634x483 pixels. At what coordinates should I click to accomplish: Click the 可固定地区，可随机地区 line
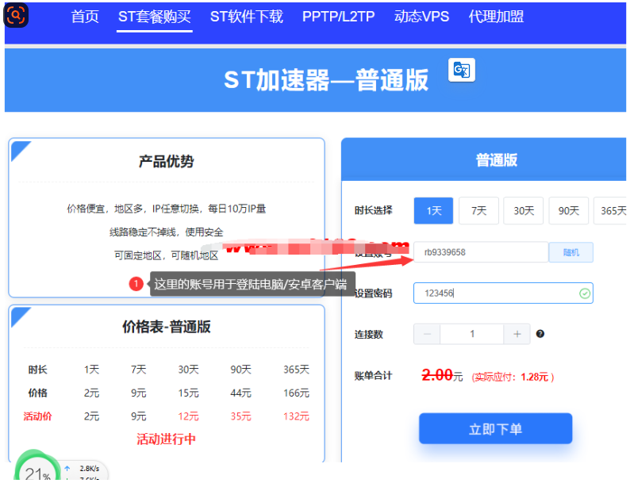(166, 255)
